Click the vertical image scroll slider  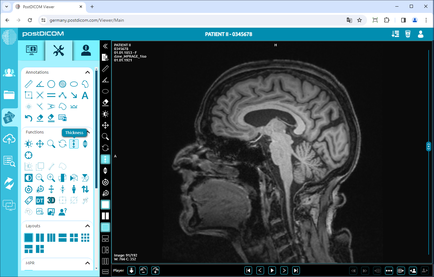pos(428,146)
